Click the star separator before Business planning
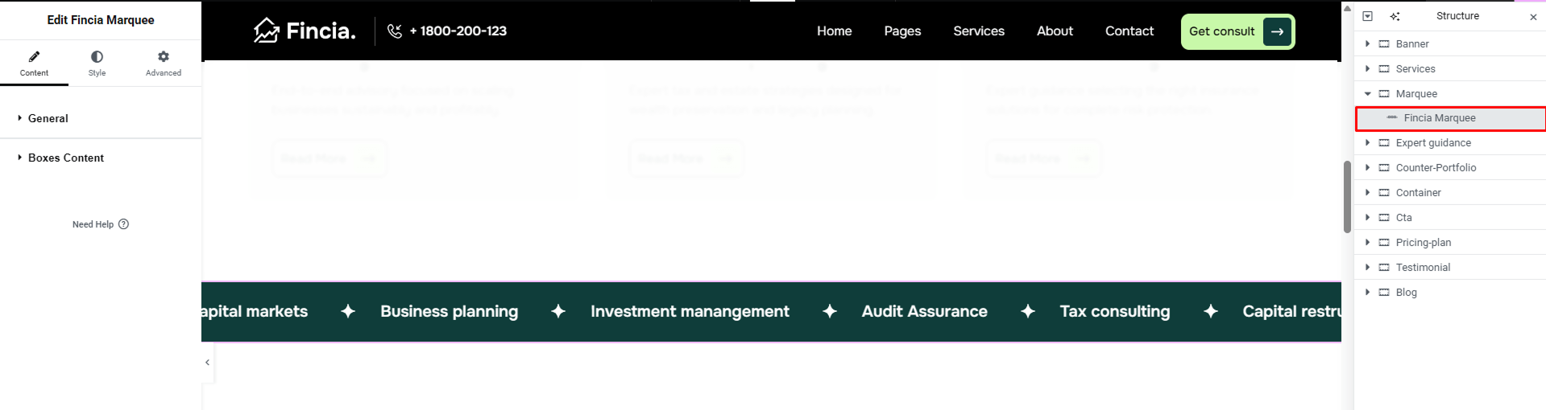Viewport: 1546px width, 410px height. (348, 311)
